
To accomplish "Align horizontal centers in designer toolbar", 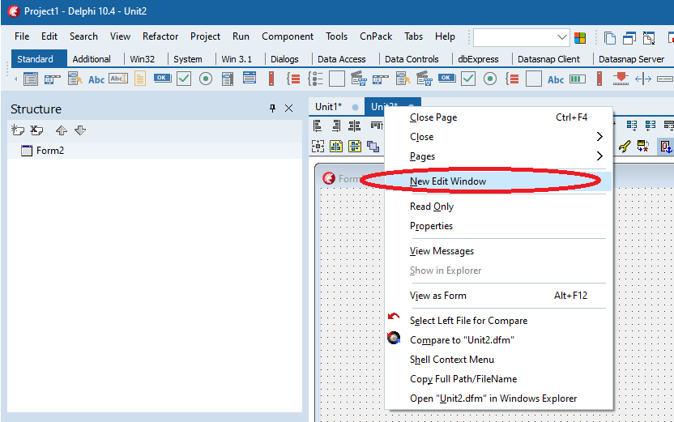I will click(355, 126).
